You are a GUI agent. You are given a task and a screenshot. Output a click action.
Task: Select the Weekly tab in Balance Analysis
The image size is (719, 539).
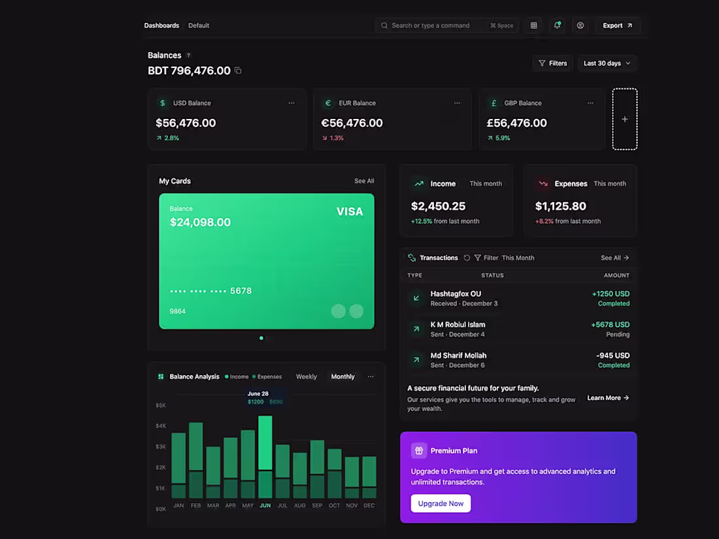tap(306, 376)
